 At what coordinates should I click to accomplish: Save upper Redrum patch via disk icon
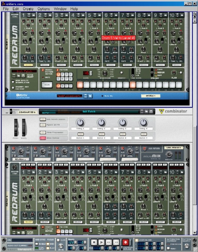(23, 76)
